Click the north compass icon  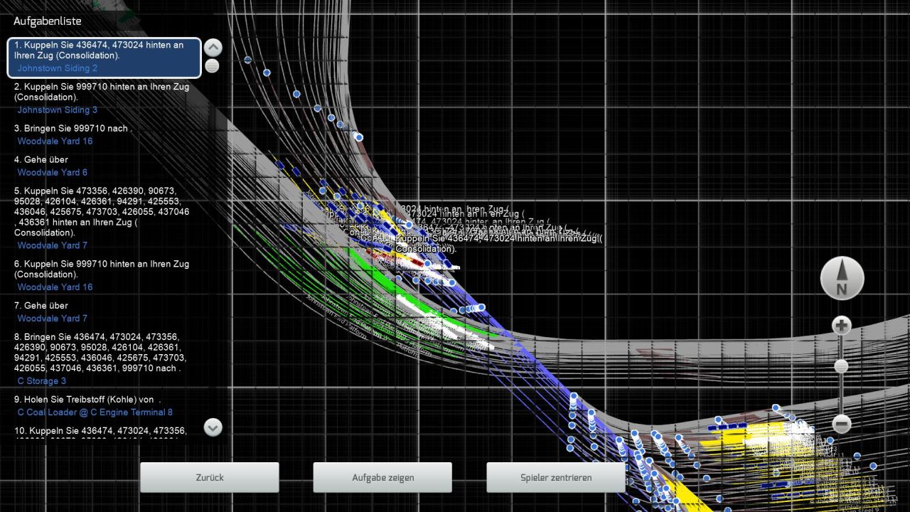pyautogui.click(x=842, y=278)
